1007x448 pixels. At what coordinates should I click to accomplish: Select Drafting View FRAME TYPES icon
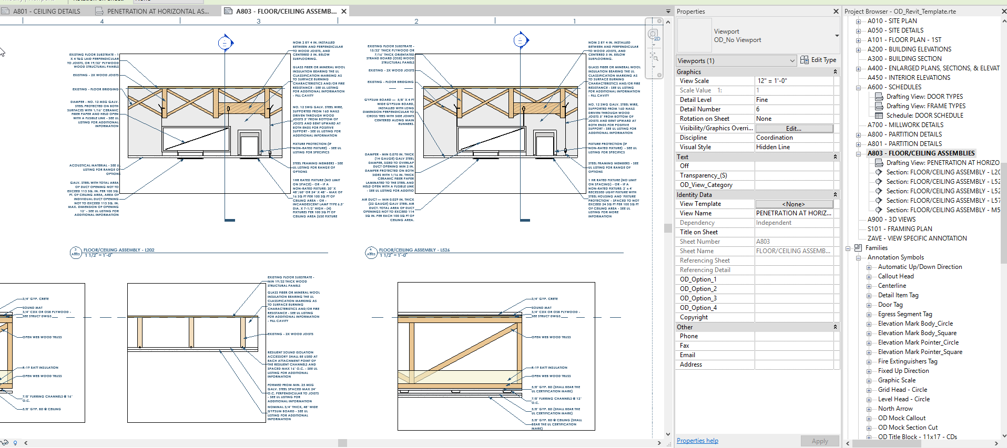(879, 106)
